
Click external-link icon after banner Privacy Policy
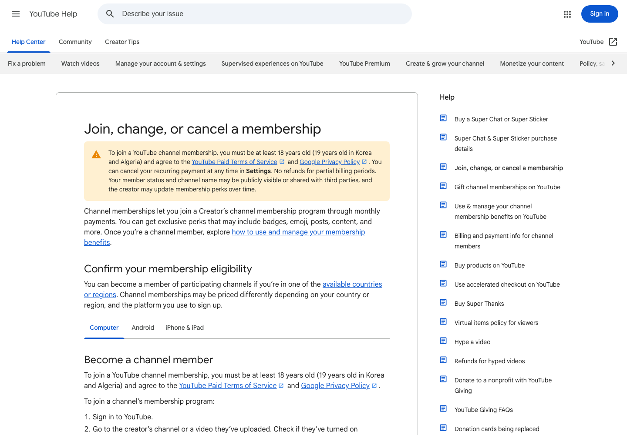click(x=364, y=161)
